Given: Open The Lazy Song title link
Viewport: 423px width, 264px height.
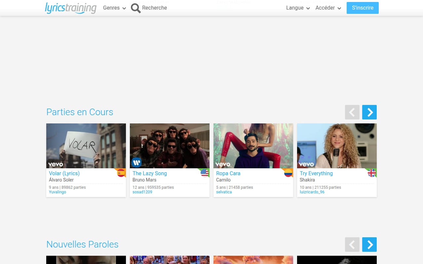Looking at the screenshot, I should [x=150, y=173].
